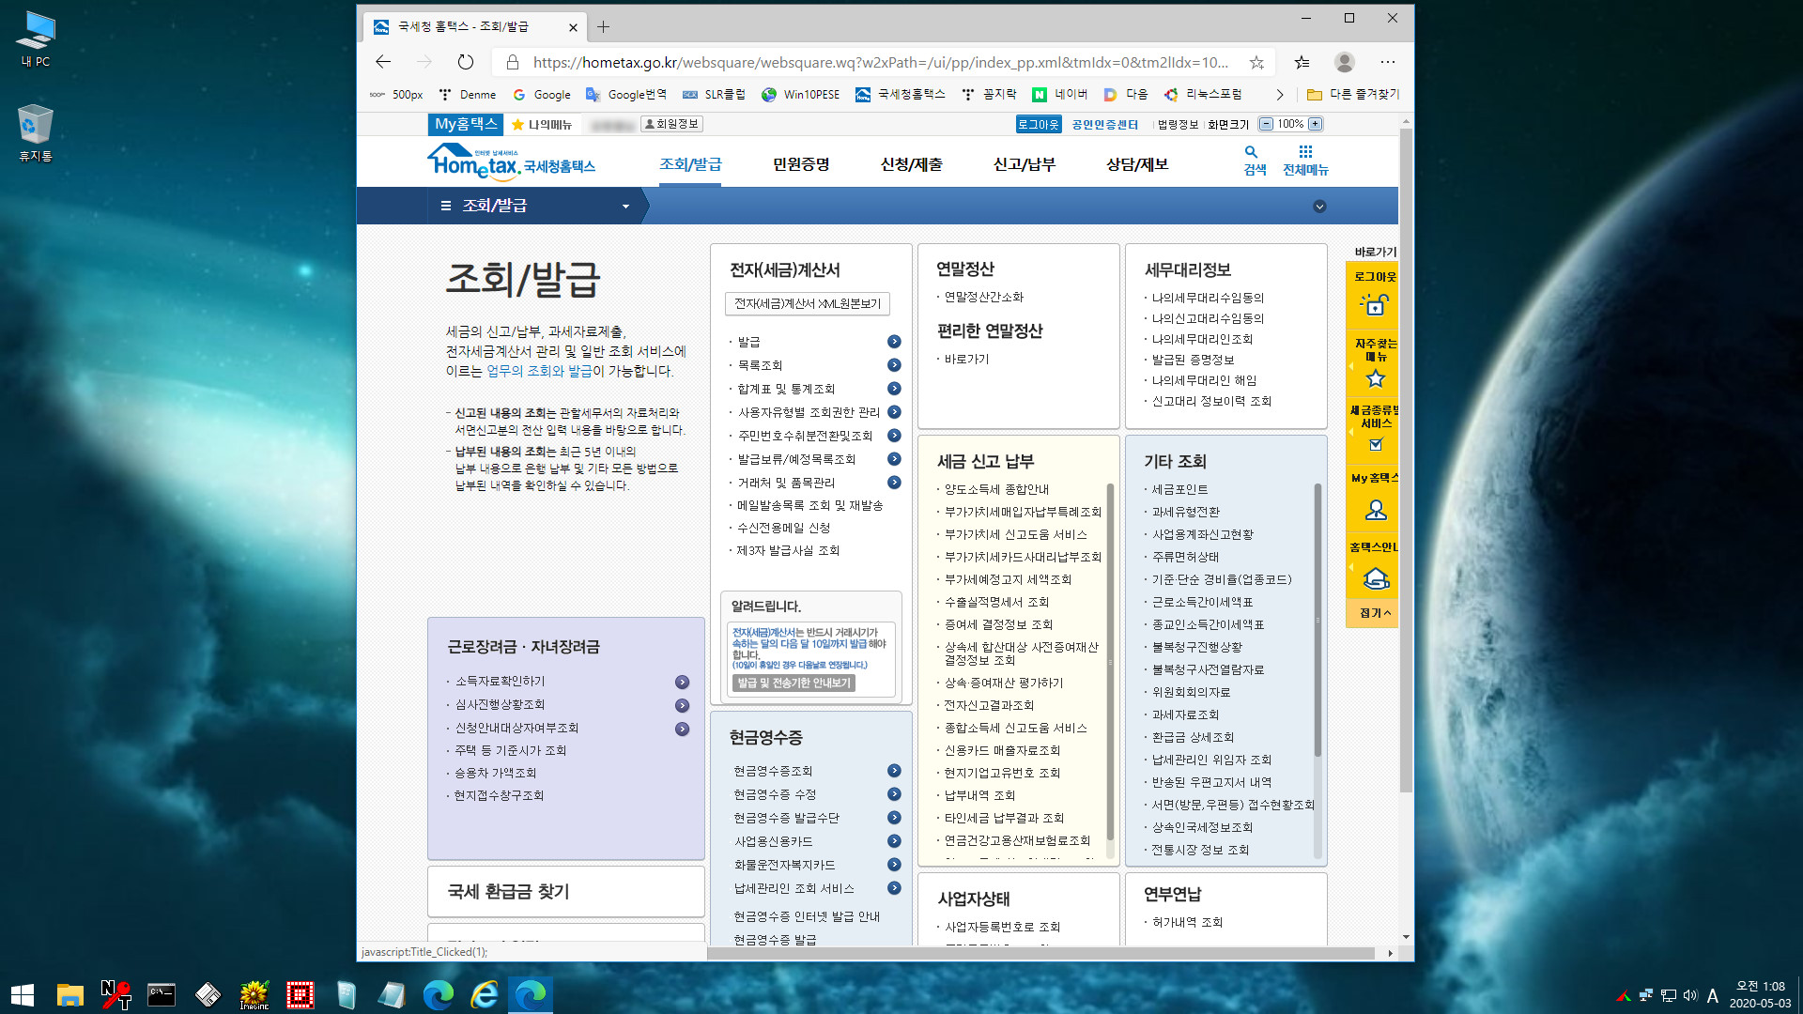The height and width of the screenshot is (1014, 1803).
Task: Switch to the My홈택스 tab
Action: pos(466,124)
